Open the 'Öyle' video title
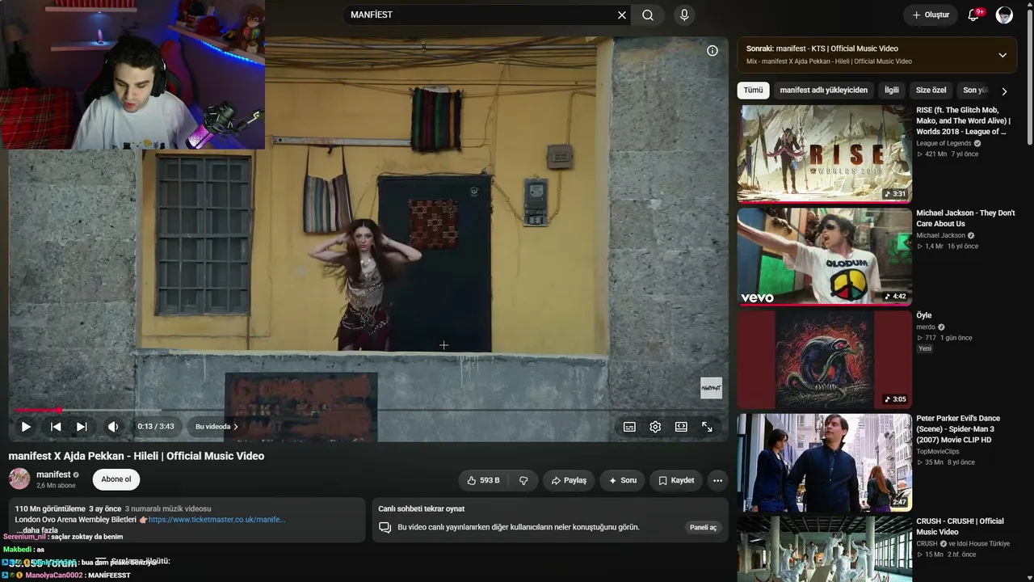This screenshot has width=1034, height=582. click(x=924, y=315)
